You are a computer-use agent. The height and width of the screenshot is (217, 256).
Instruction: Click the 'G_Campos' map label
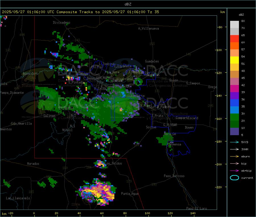[193, 83]
